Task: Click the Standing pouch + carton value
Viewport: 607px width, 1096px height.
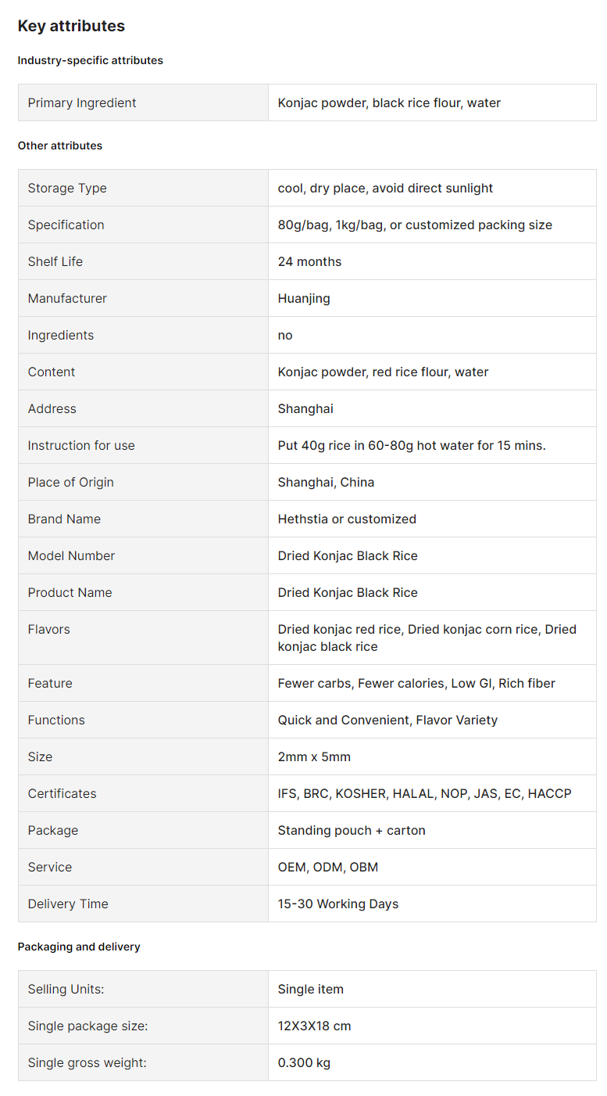Action: point(352,830)
